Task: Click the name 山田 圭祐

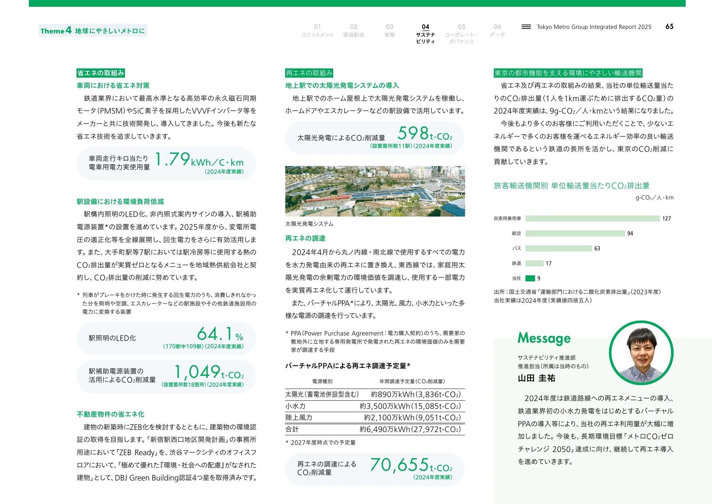Action: click(x=536, y=378)
